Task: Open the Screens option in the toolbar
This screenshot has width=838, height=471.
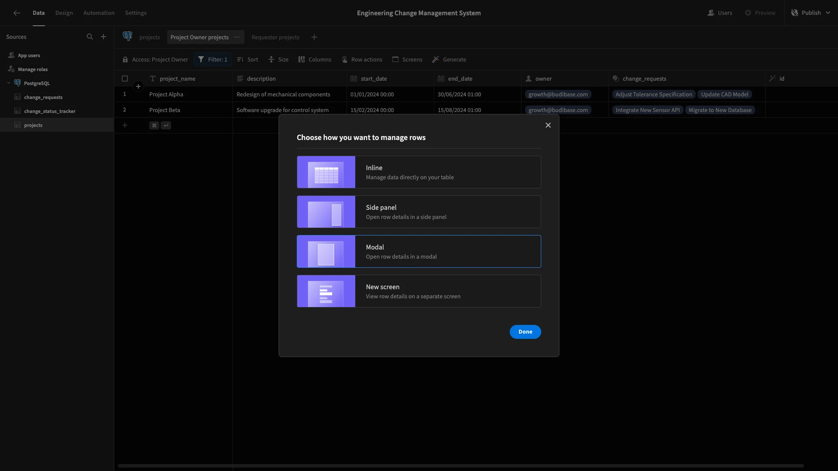Action: point(407,59)
